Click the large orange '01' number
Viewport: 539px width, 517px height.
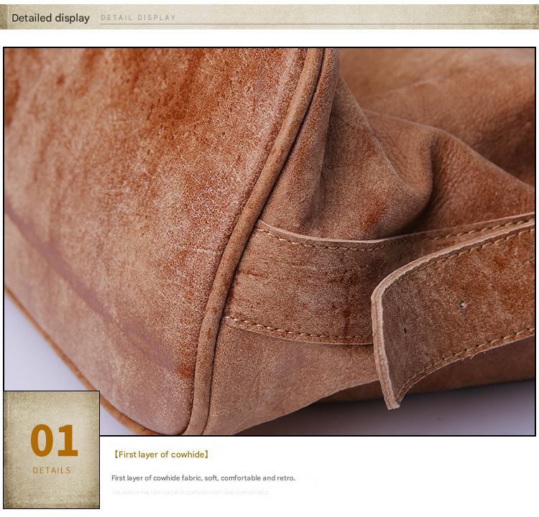point(53,441)
